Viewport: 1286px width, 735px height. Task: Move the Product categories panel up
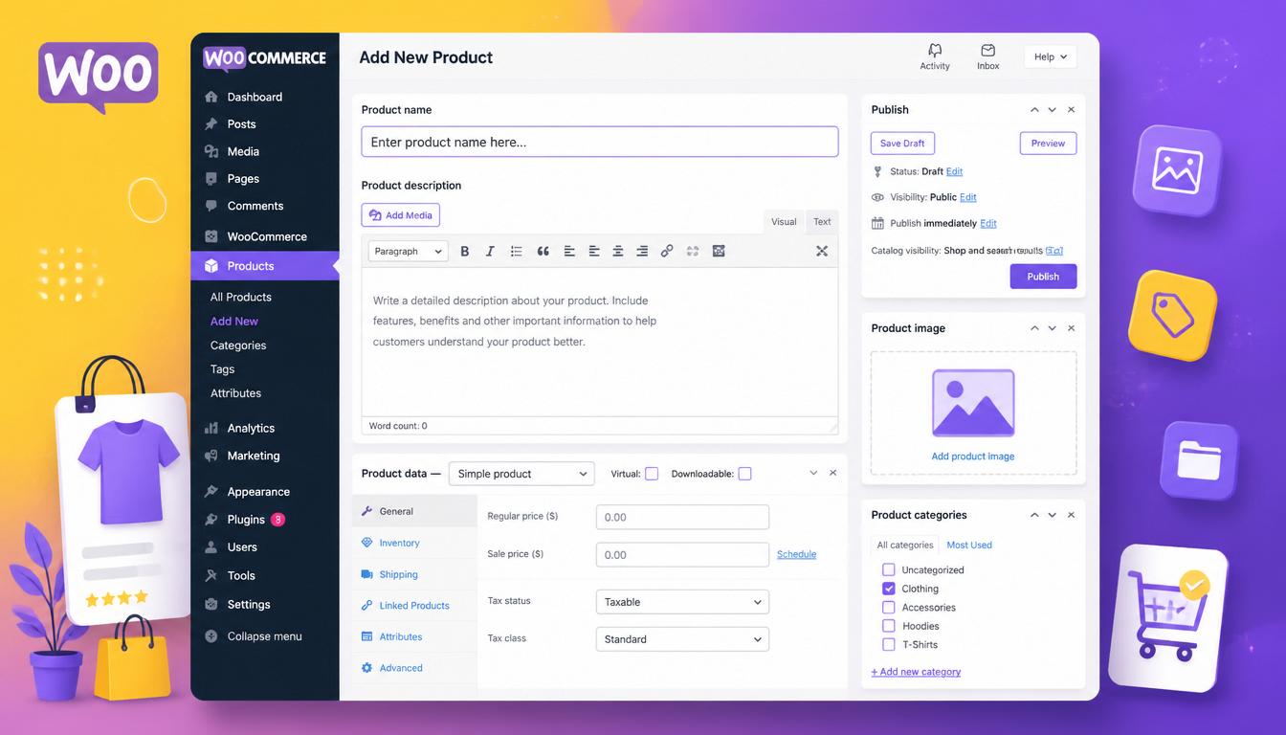(x=1034, y=515)
